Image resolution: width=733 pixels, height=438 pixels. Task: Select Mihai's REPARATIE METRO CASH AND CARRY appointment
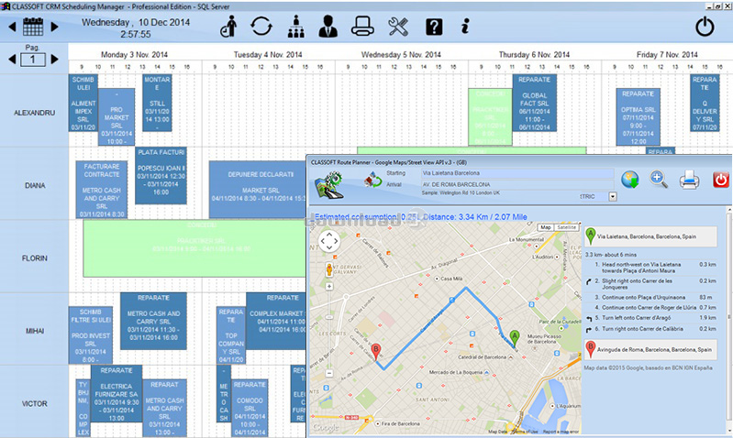(153, 322)
